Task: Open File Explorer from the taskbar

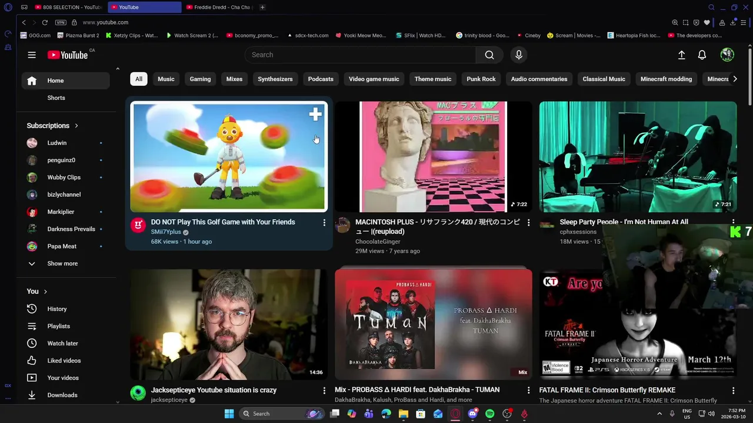Action: point(403,414)
